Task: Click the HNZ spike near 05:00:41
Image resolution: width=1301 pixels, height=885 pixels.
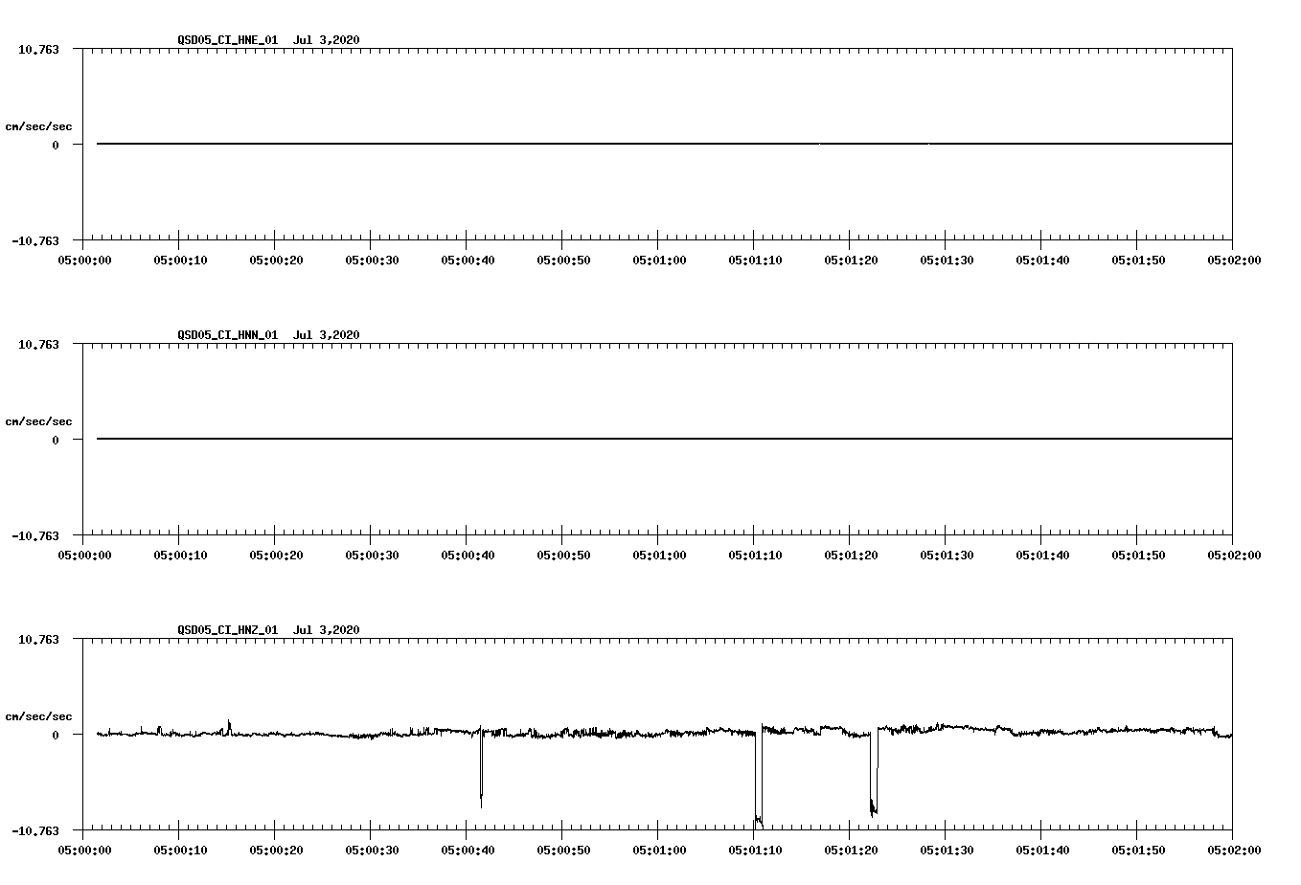Action: (x=481, y=766)
